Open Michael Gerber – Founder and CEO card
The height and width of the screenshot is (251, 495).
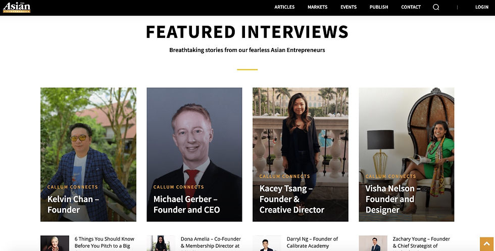194,155
